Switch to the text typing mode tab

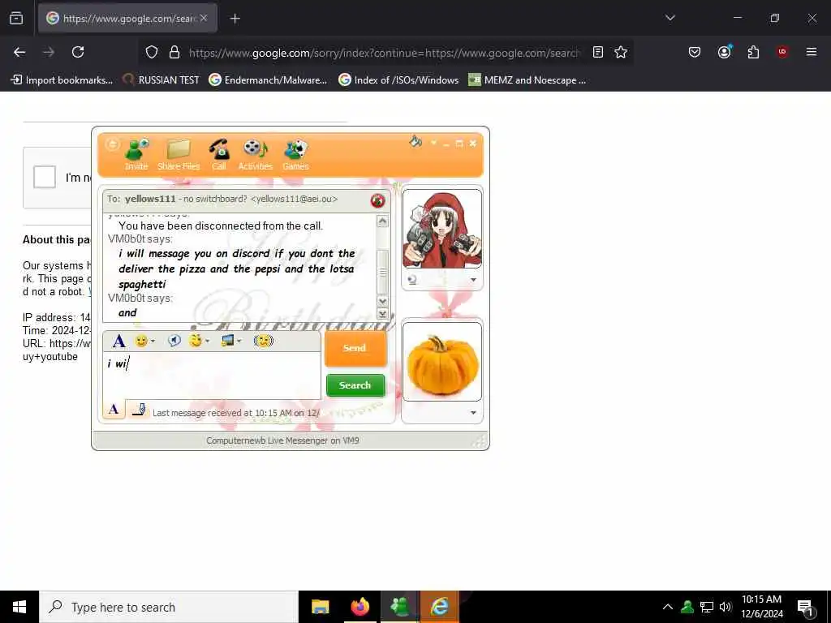point(114,410)
